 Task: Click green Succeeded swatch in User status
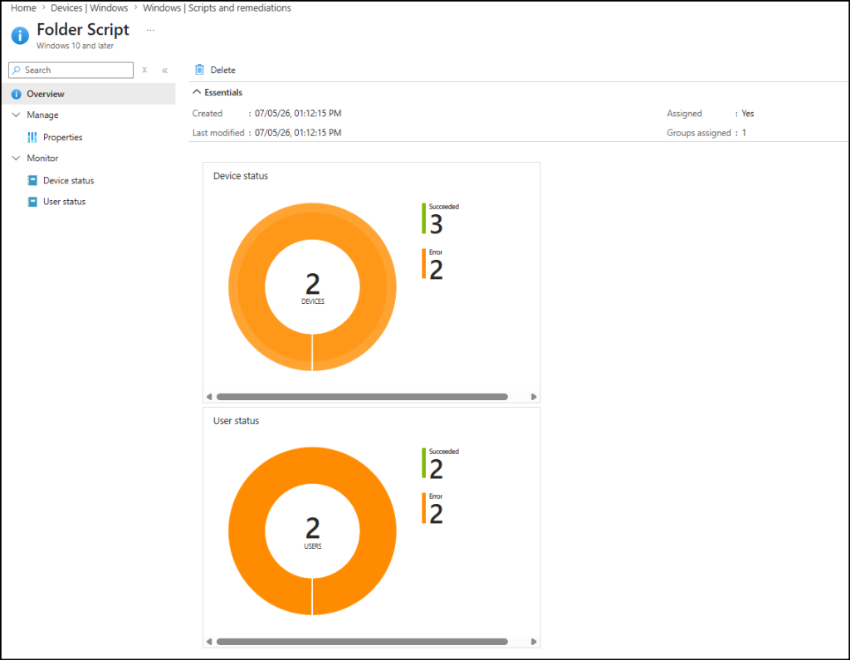point(423,462)
